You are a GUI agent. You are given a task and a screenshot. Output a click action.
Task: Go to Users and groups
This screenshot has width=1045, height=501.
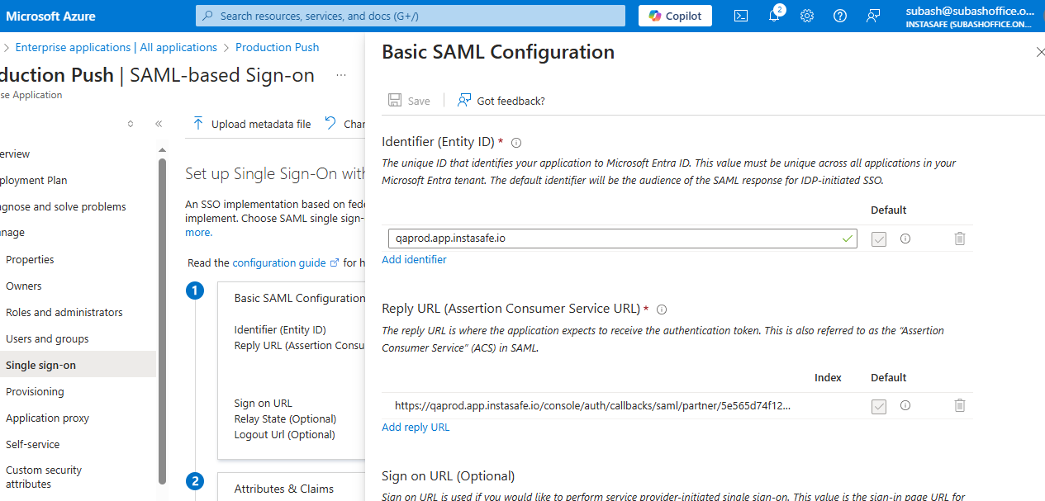[x=47, y=338]
